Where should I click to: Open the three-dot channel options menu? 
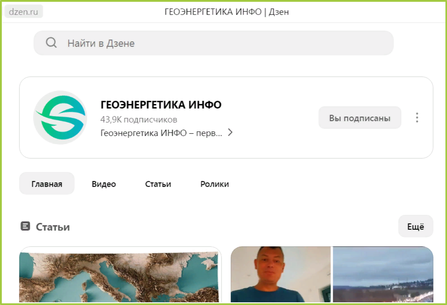pos(417,118)
